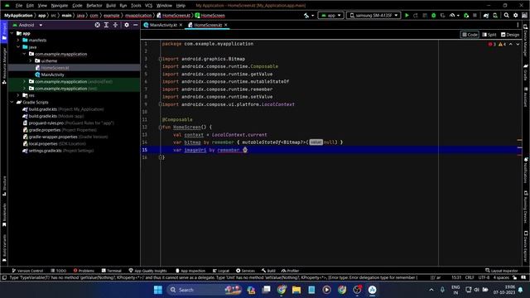530x298 pixels.
Task: Open the Terminal tool window
Action: pos(112,271)
